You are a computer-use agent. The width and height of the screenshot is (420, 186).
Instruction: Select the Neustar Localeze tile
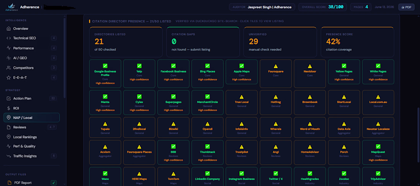click(378, 127)
